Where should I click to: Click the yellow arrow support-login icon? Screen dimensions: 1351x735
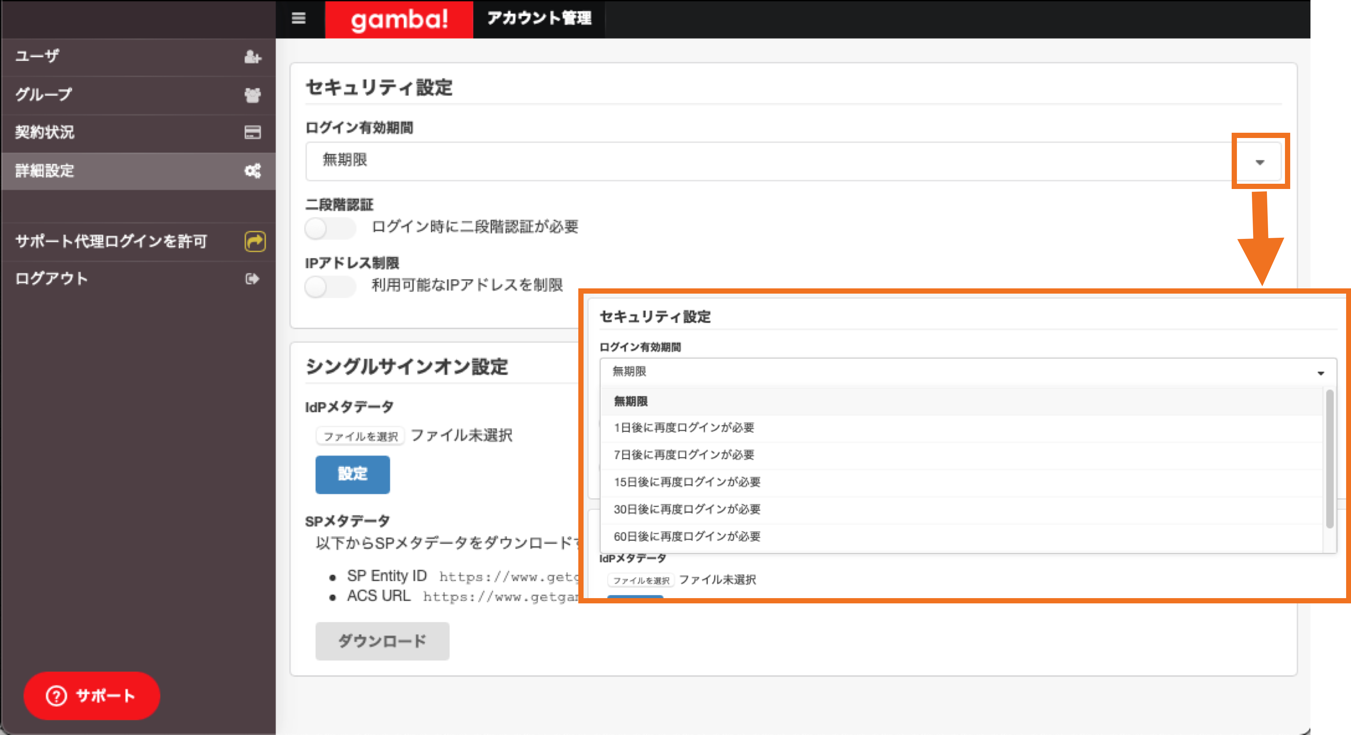pyautogui.click(x=255, y=241)
